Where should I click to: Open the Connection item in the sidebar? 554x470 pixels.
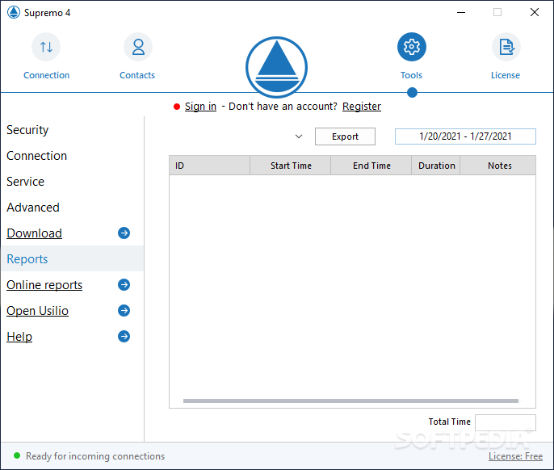point(37,156)
